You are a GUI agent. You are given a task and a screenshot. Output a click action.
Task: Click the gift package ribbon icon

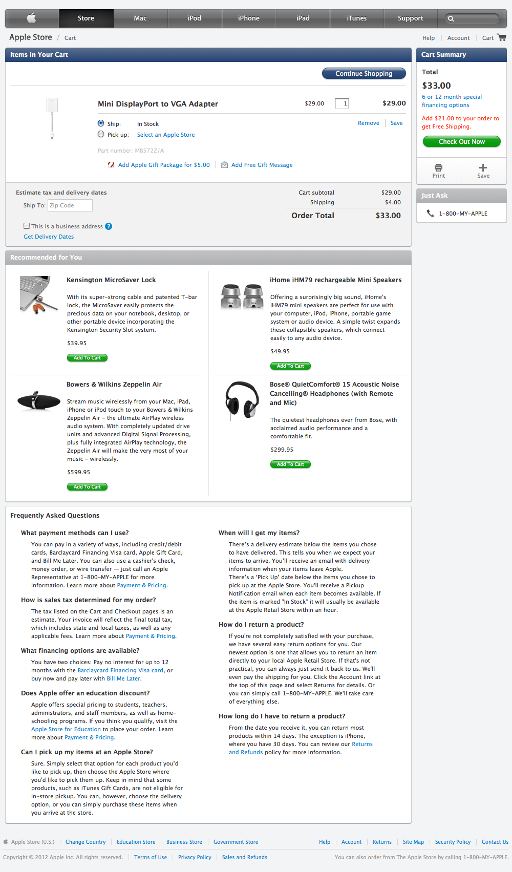point(111,165)
